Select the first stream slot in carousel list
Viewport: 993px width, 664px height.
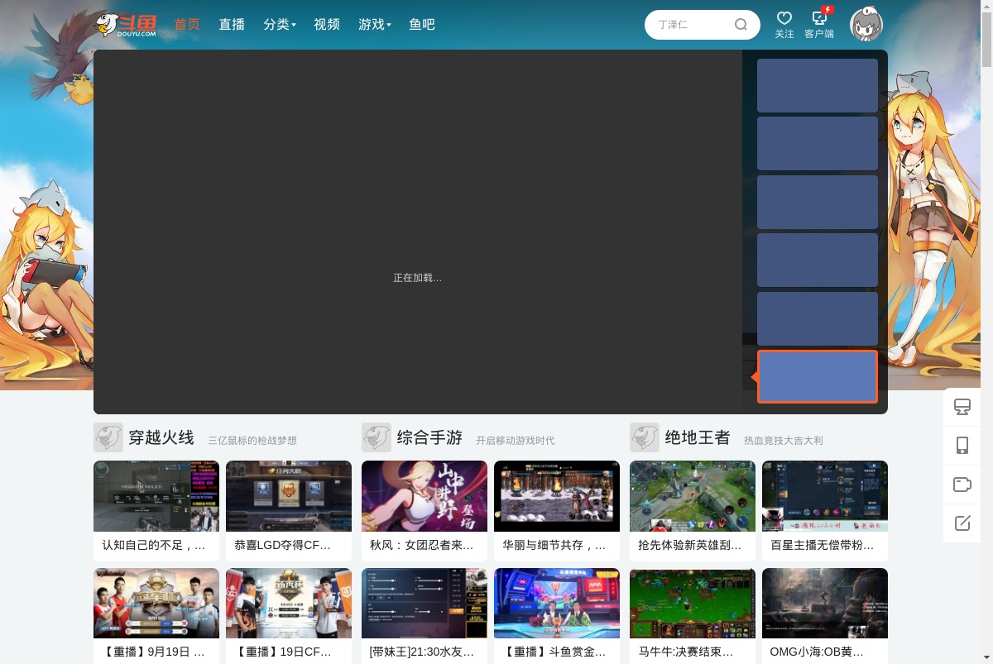(818, 85)
